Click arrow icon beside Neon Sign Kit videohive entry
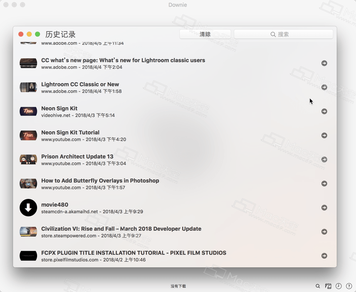 tap(324, 111)
